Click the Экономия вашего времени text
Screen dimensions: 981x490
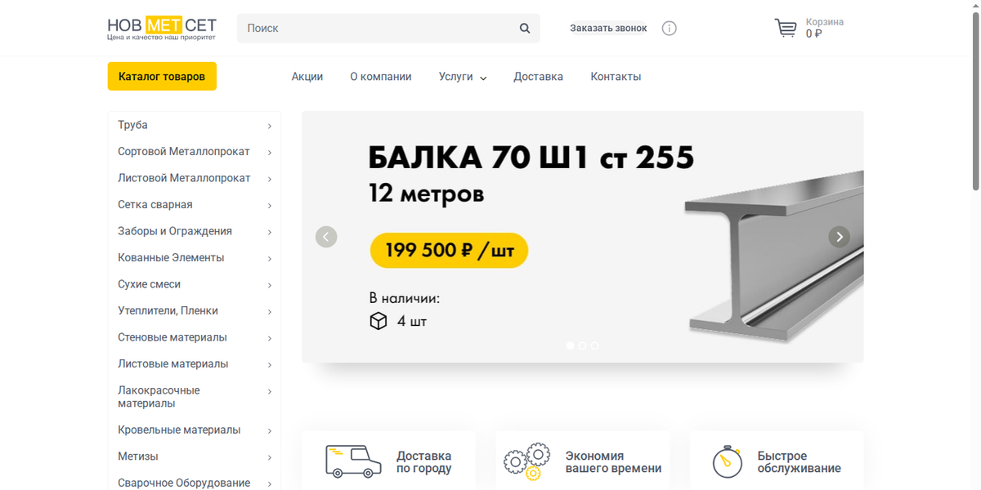click(x=613, y=462)
